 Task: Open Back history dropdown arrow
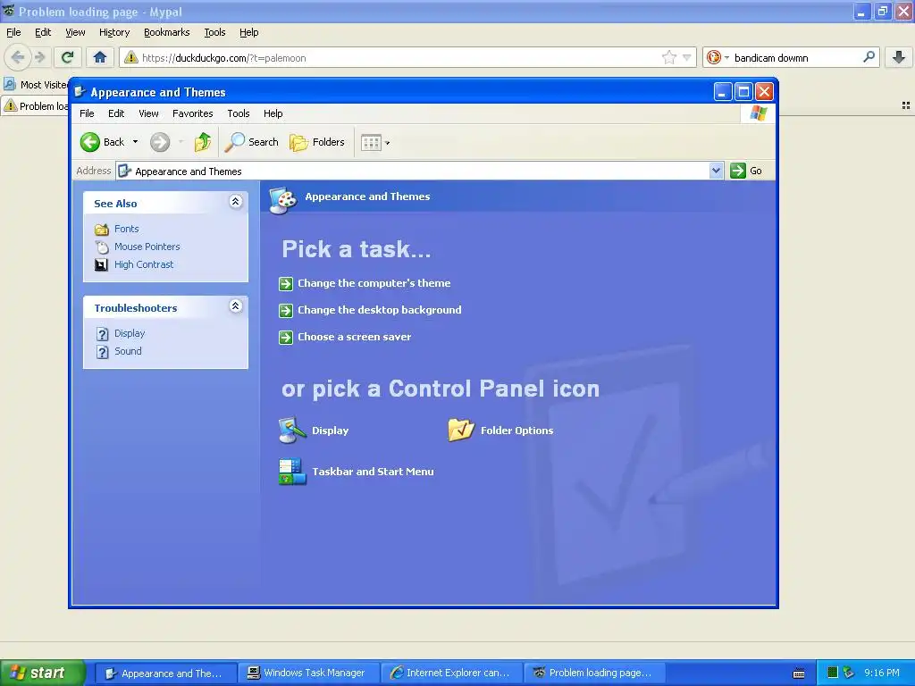(136, 142)
